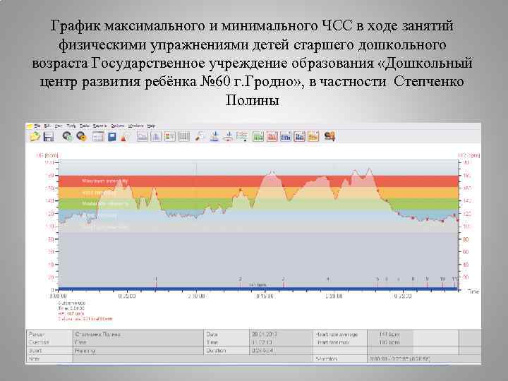Save using the floppy disk icon

pos(49,136)
